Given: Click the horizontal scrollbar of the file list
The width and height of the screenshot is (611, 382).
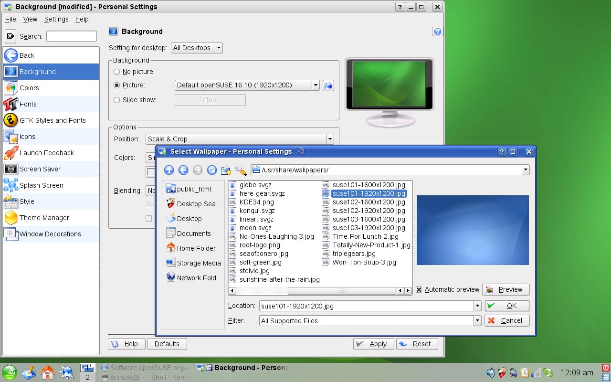Looking at the screenshot, I should point(342,290).
